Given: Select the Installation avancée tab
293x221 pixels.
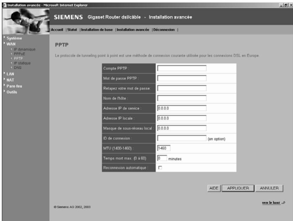Looking at the screenshot, I should (133, 30).
